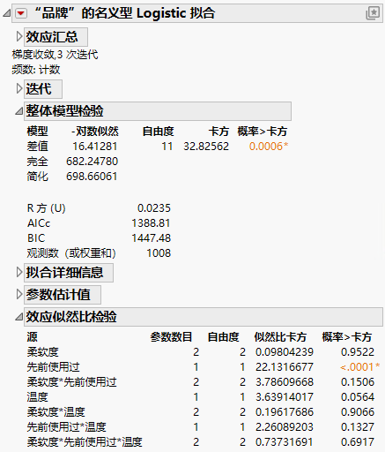The image size is (385, 452).
Task: Select the 柔软度*先前使用过*温度 row label
Action: [x=85, y=442]
